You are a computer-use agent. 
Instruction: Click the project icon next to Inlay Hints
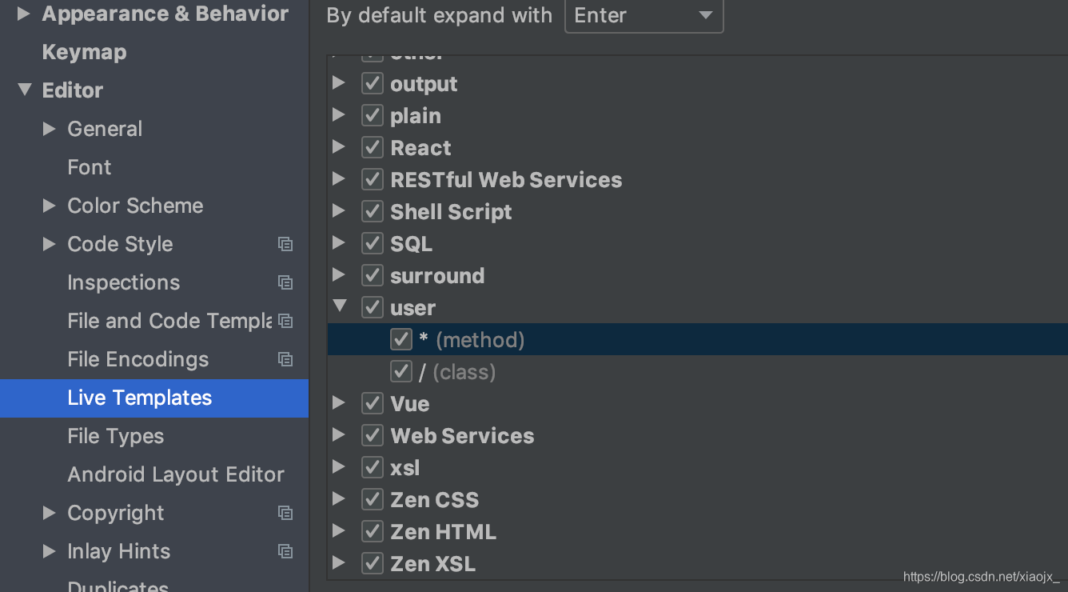coord(285,551)
